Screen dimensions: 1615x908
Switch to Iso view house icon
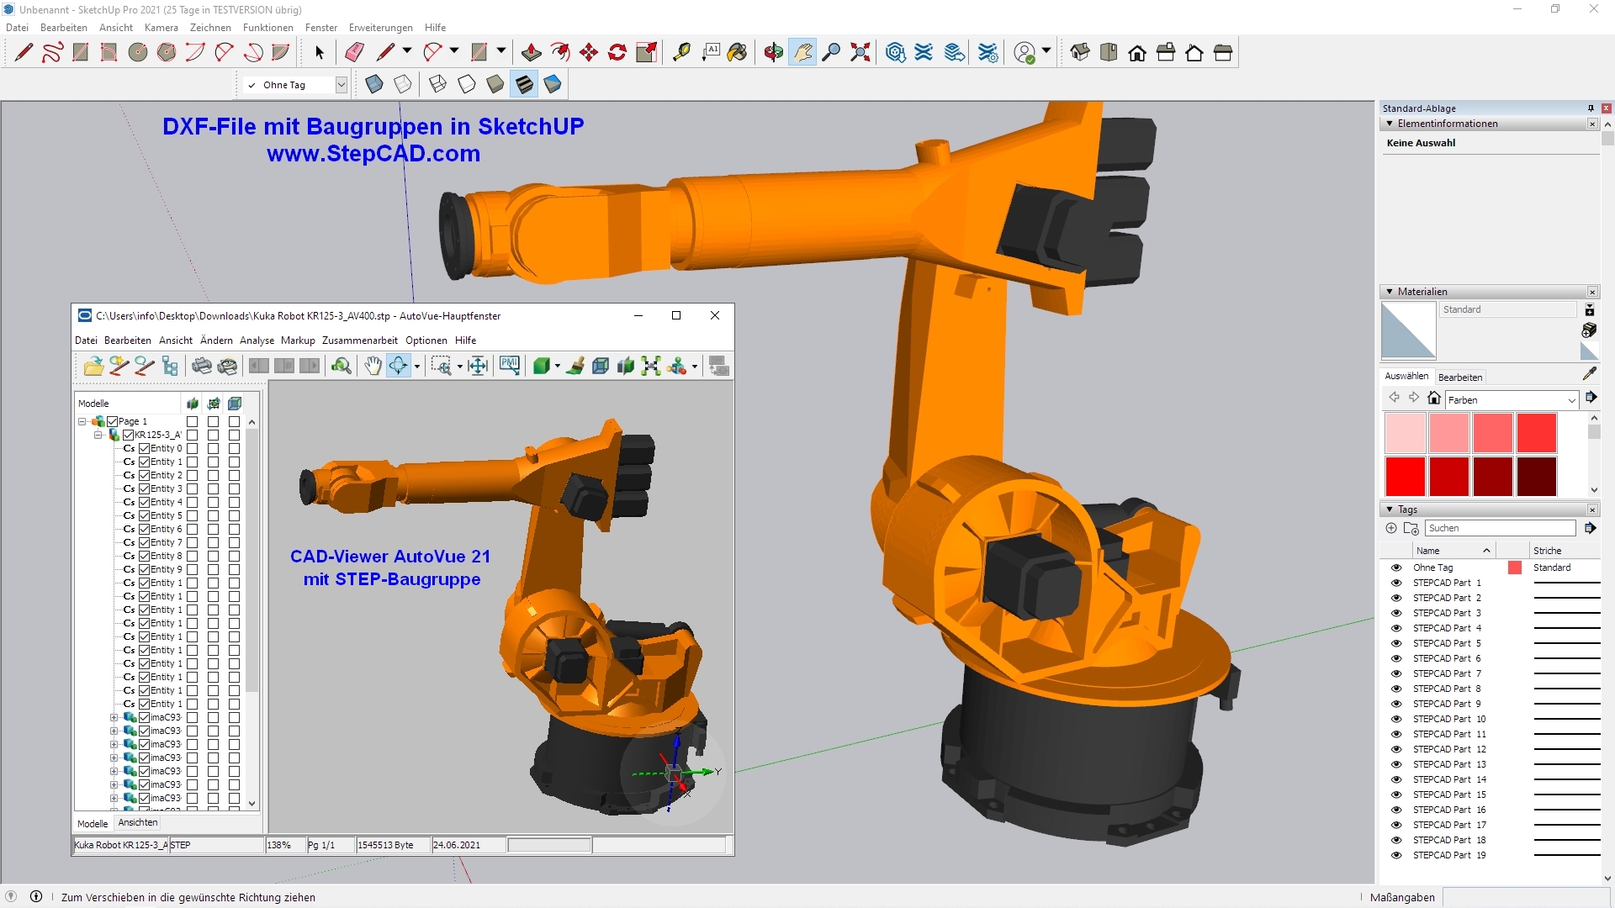click(1080, 53)
